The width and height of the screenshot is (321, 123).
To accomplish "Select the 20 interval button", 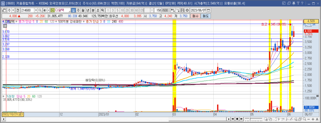I will coord(127,10).
